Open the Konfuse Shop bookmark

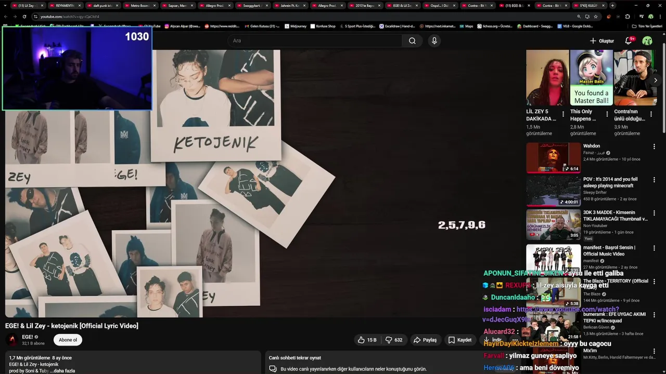tap(323, 26)
